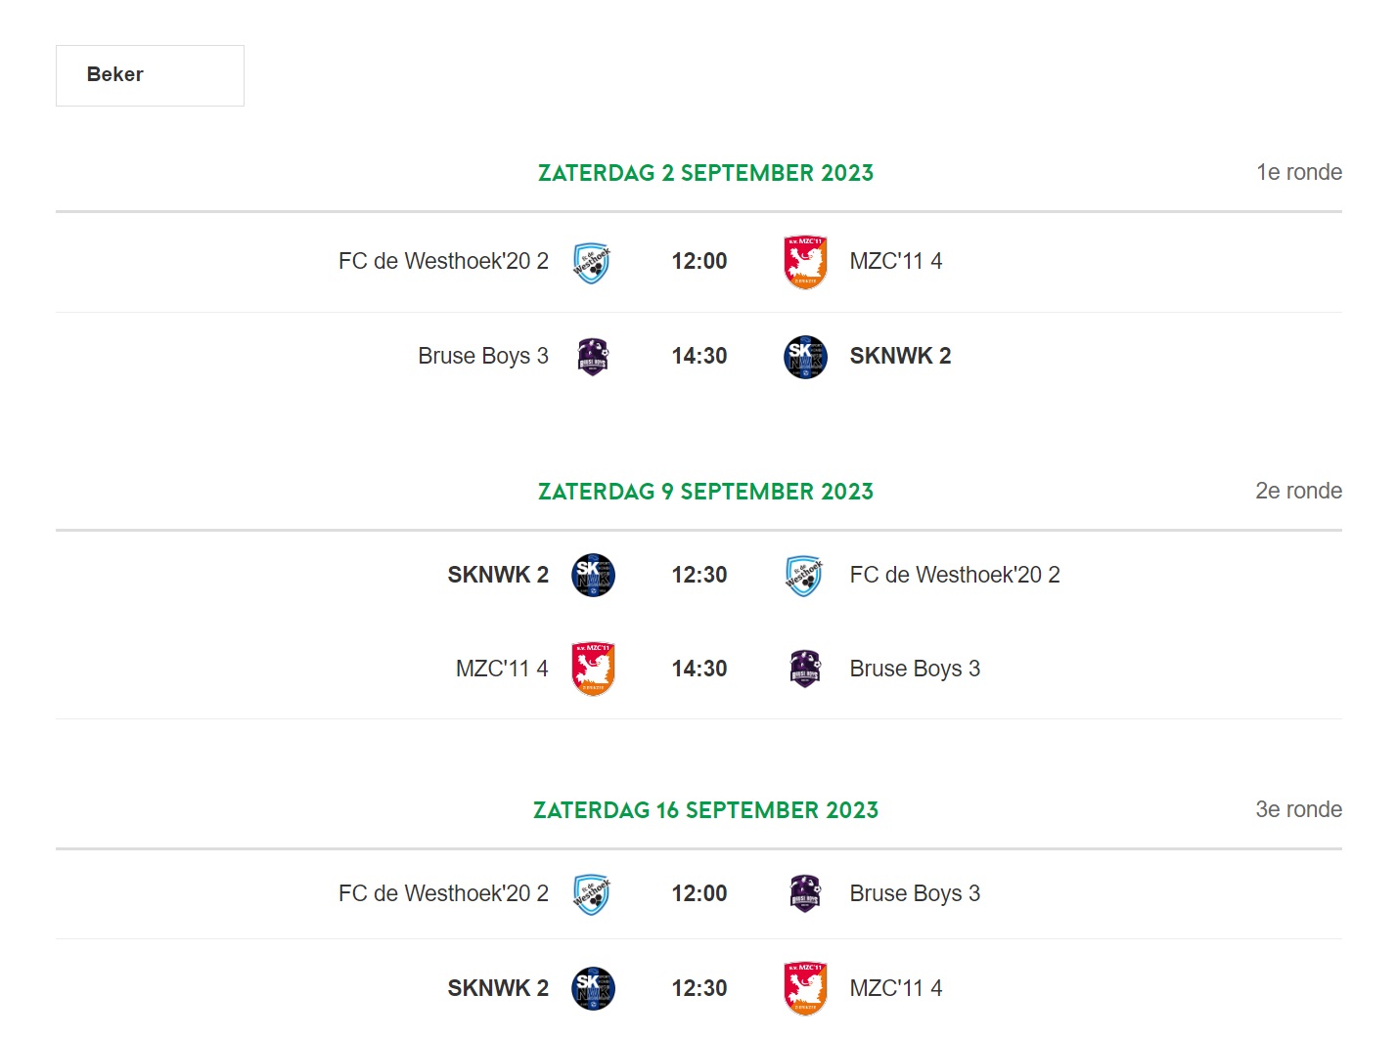Click MZC'11 crest in the 9 September match

click(593, 669)
